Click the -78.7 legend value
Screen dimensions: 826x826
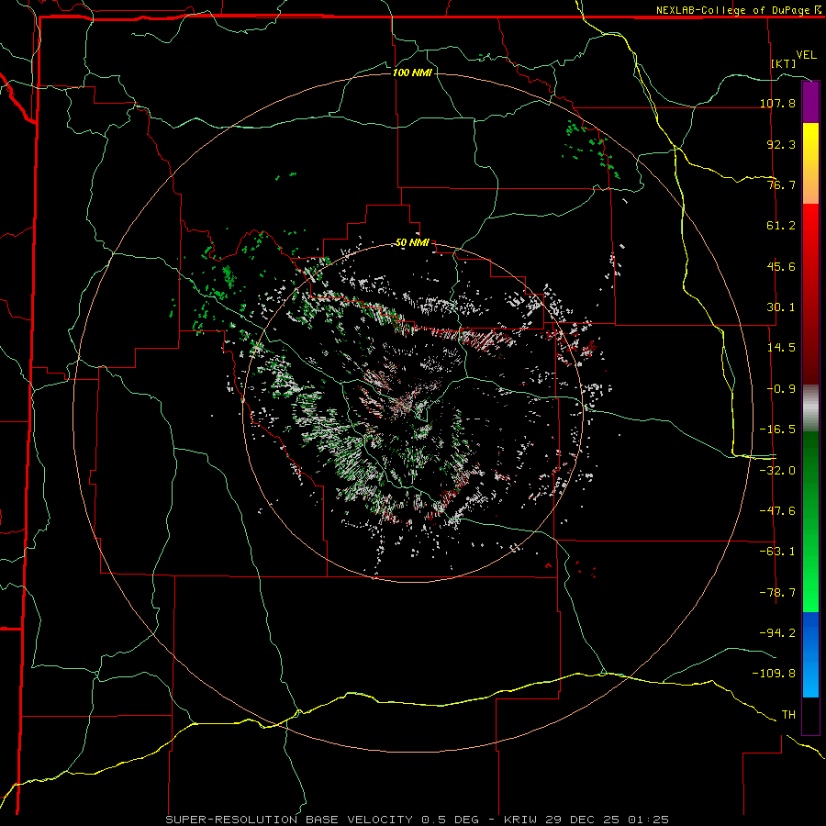[x=777, y=593]
